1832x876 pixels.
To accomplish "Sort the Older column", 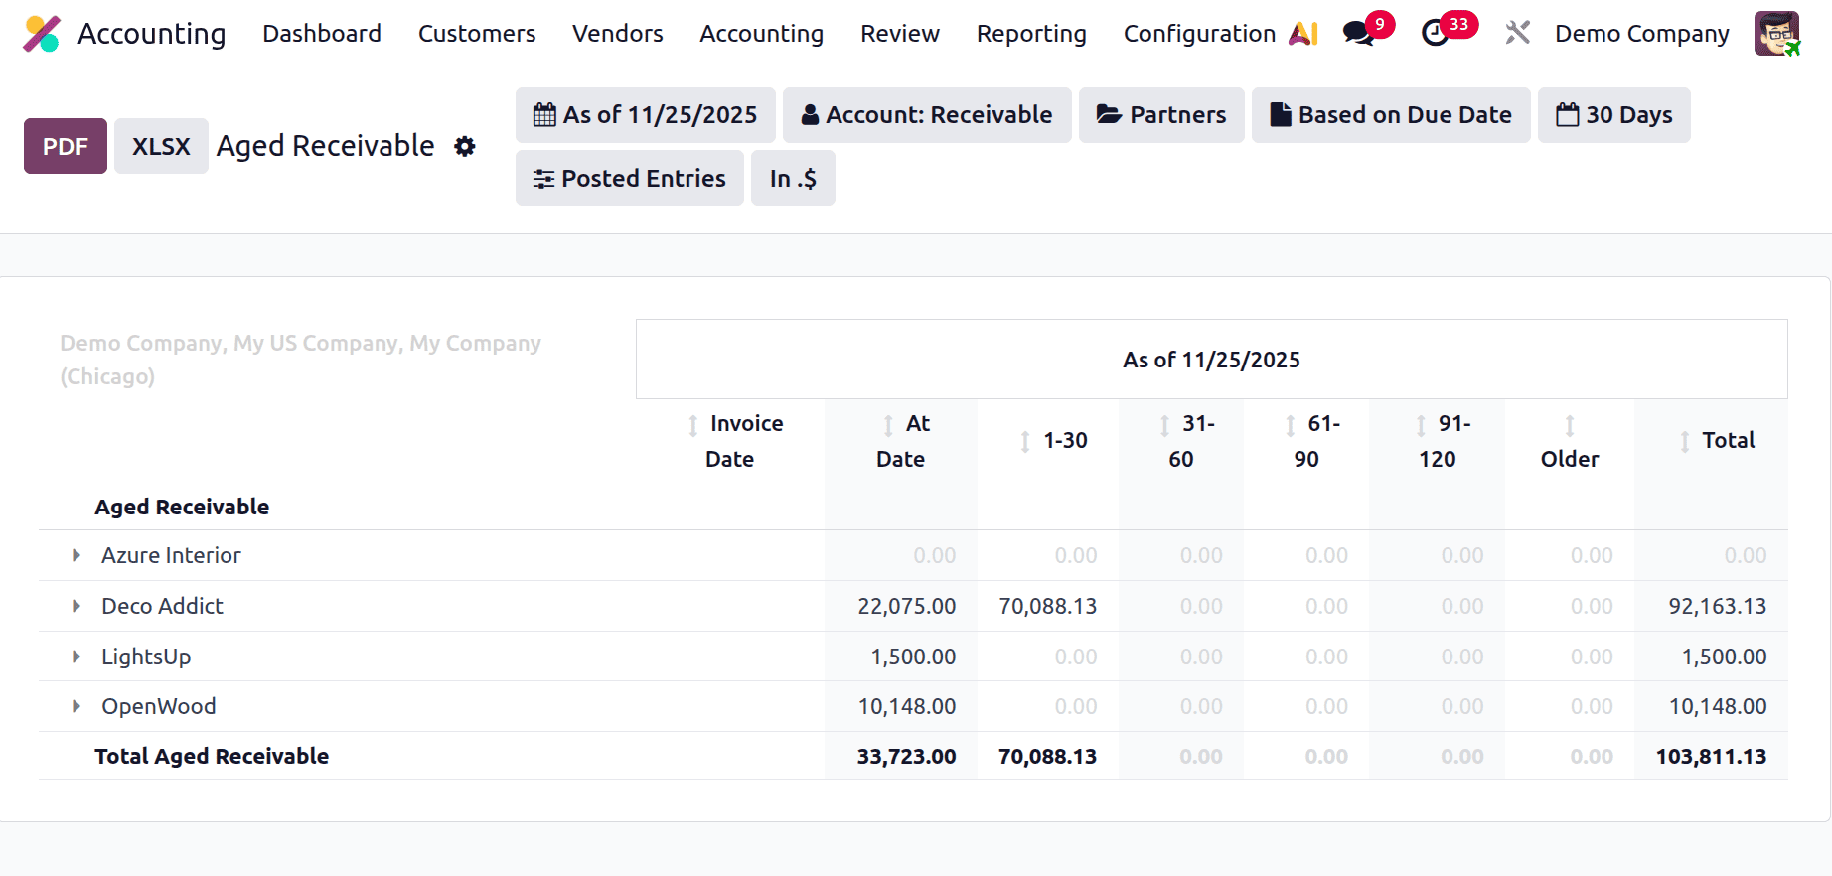I will (x=1570, y=426).
